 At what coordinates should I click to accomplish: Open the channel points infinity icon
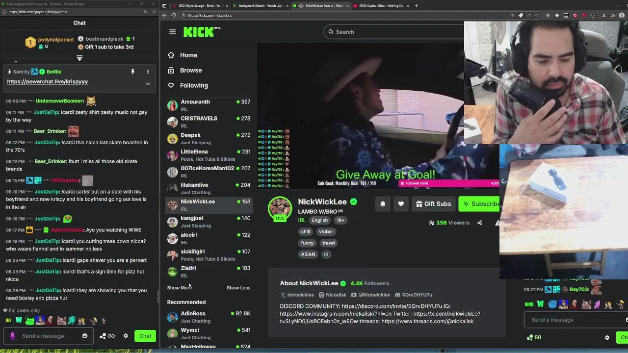[107, 336]
